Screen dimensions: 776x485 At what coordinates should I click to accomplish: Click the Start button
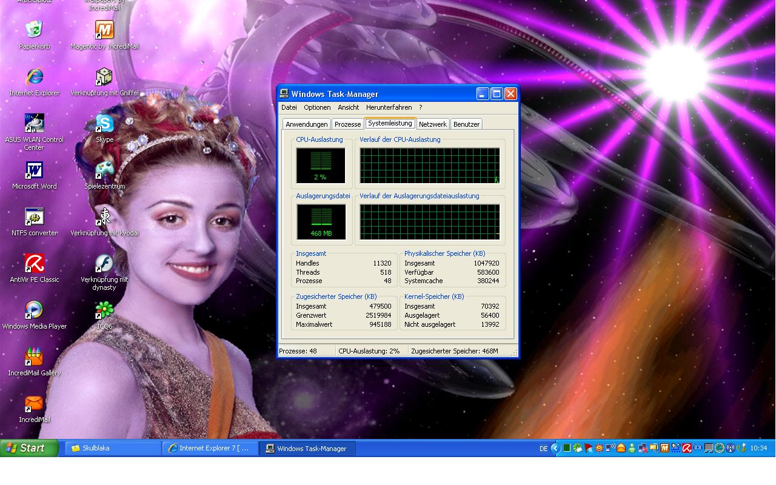tap(29, 448)
